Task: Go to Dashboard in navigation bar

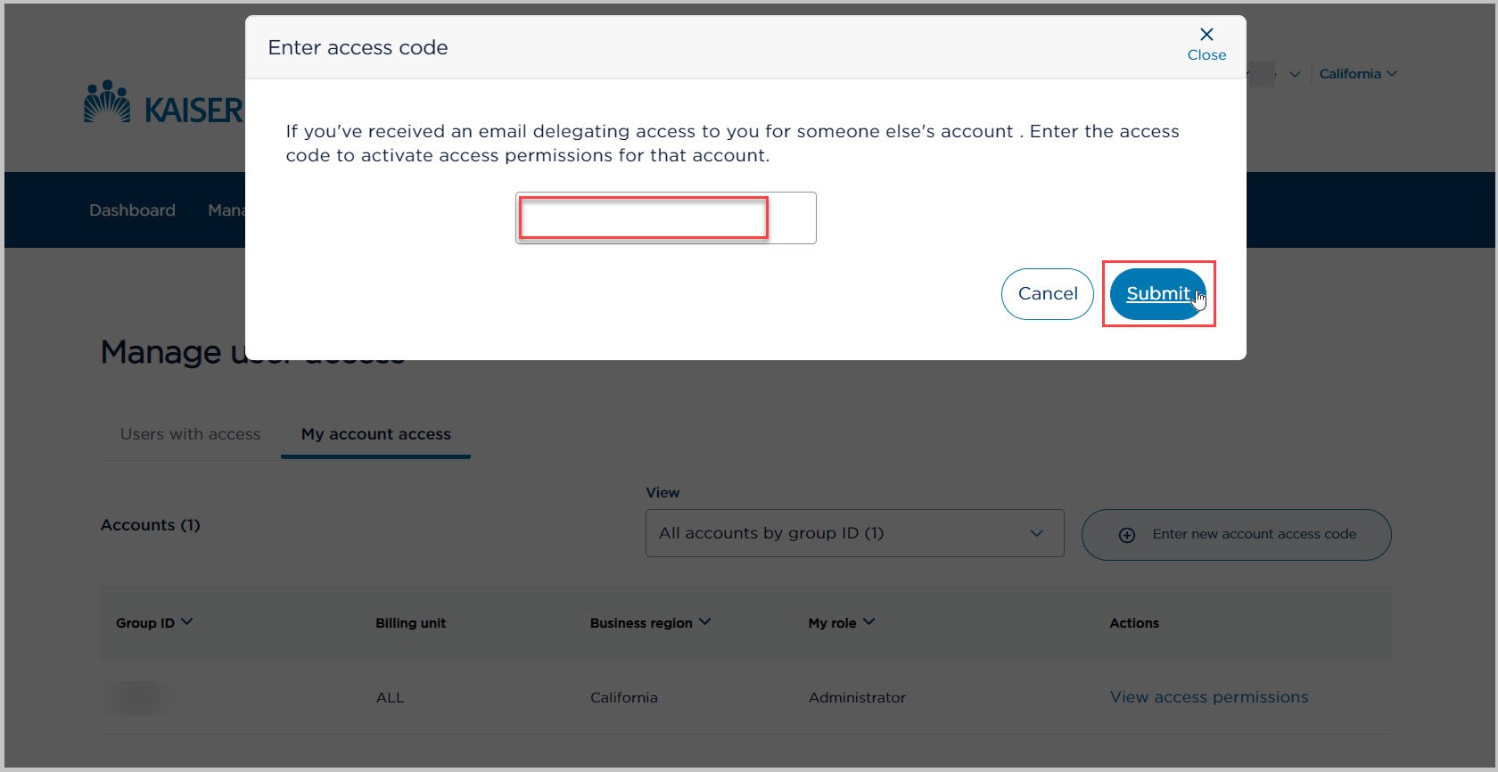Action: pyautogui.click(x=132, y=210)
